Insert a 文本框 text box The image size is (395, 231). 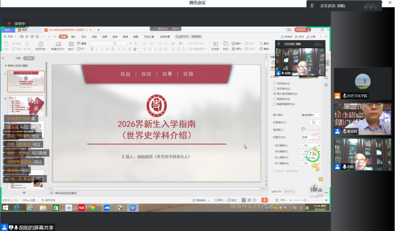tap(215, 44)
